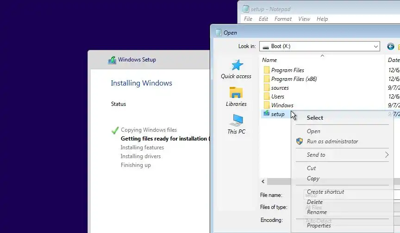Click the scroll left arrow of file list

263,182
